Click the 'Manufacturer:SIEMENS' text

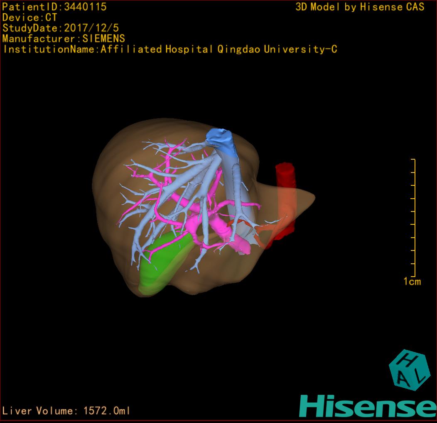pos(64,39)
